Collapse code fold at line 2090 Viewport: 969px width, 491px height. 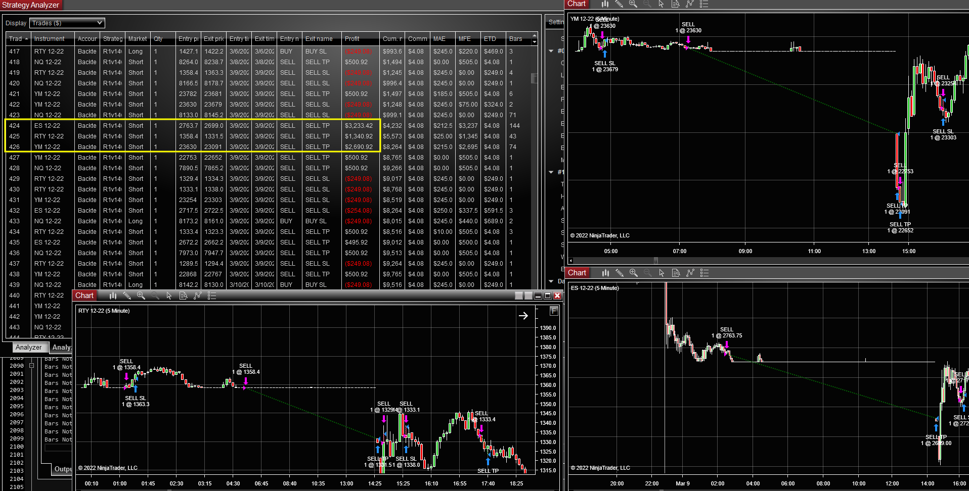31,366
